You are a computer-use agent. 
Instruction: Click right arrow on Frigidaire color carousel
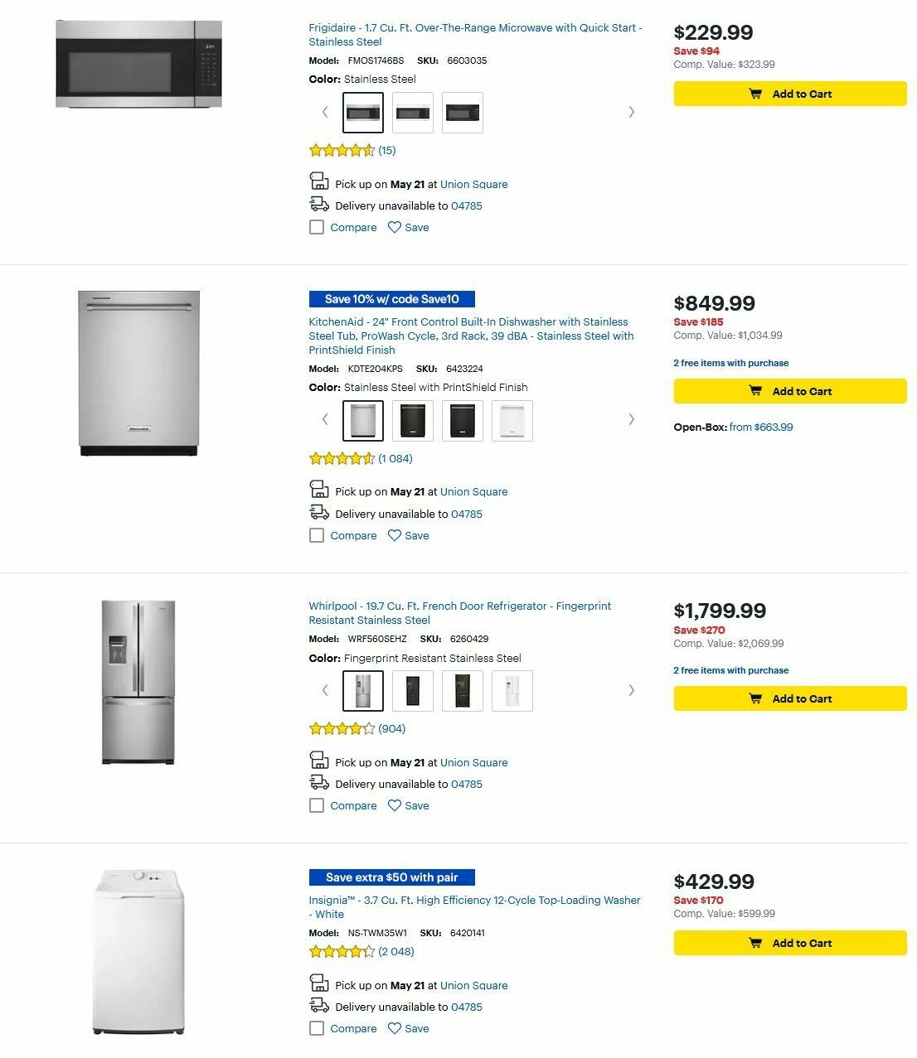click(x=632, y=111)
